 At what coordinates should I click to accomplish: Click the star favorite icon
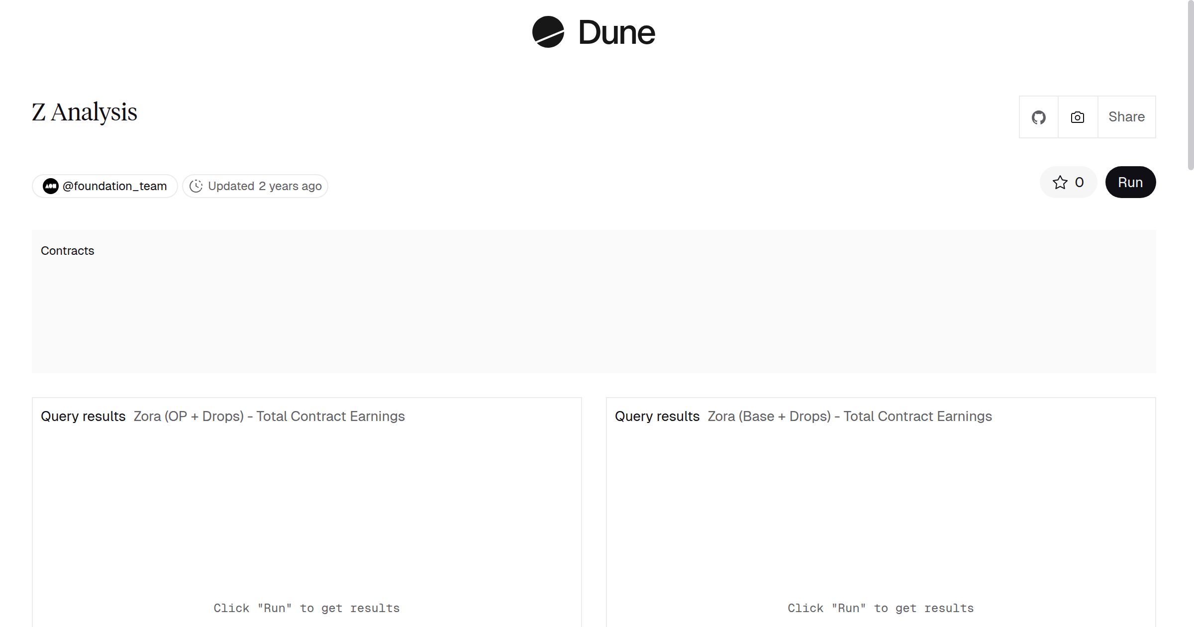tap(1060, 183)
